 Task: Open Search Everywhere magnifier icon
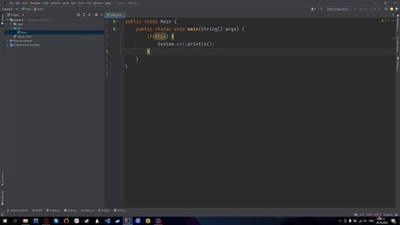click(386, 9)
